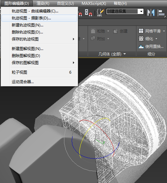Click the 细化 tessellate icon
Screen dimensions: 167x183
pyautogui.click(x=141, y=39)
